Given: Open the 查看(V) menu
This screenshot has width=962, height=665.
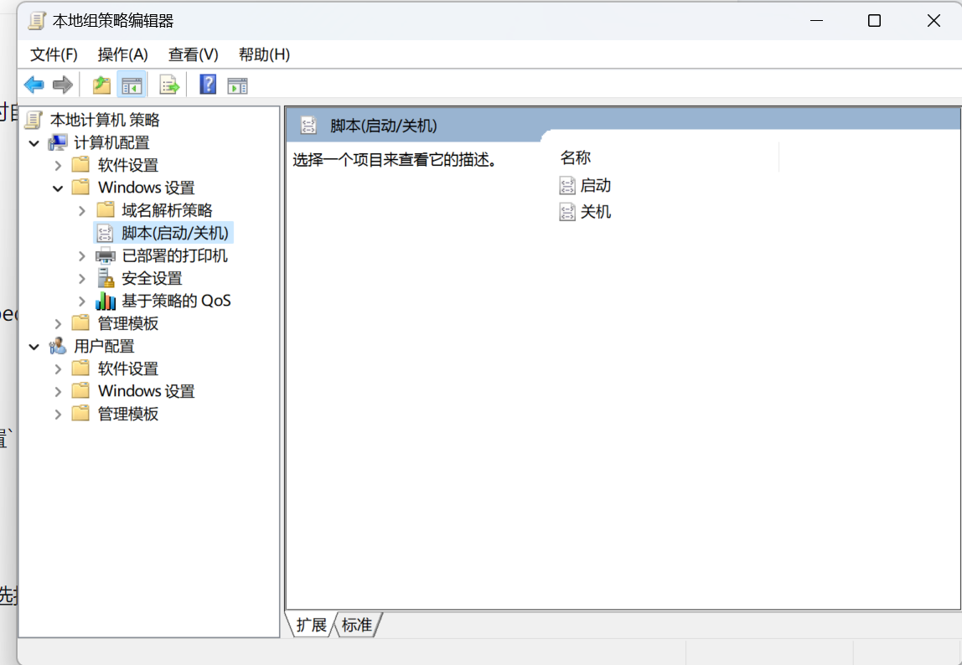Looking at the screenshot, I should 194,54.
